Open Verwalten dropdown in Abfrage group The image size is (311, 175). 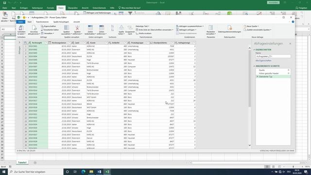tap(48, 34)
